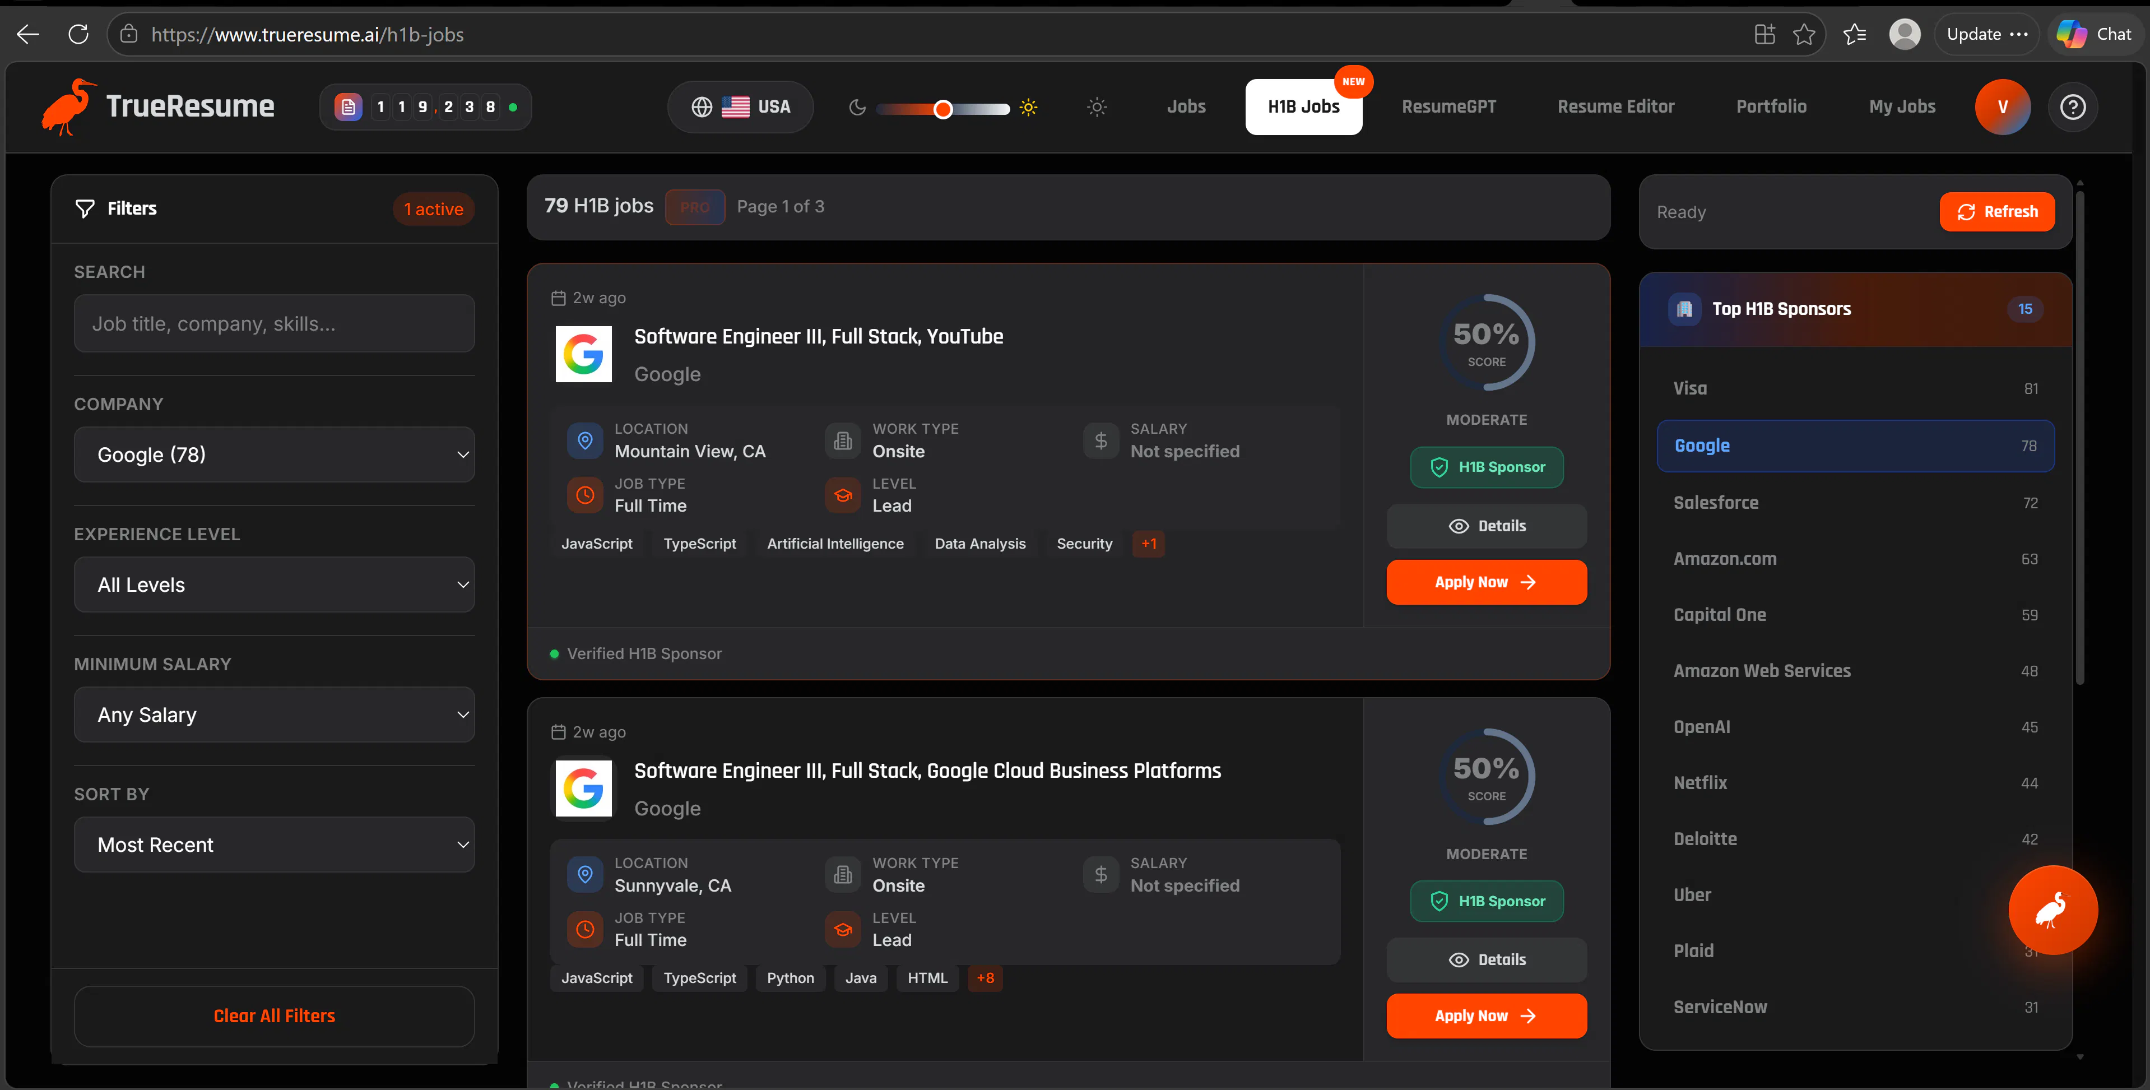2150x1090 pixels.
Task: Click the work type building icon on the second job
Action: (x=843, y=874)
